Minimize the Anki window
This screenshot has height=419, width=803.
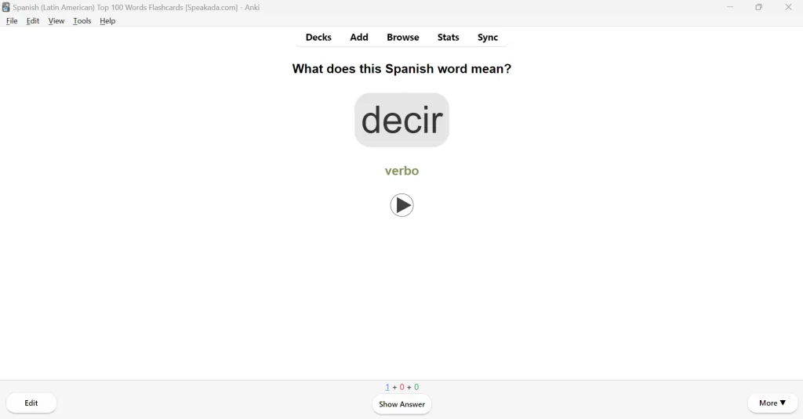coord(730,7)
